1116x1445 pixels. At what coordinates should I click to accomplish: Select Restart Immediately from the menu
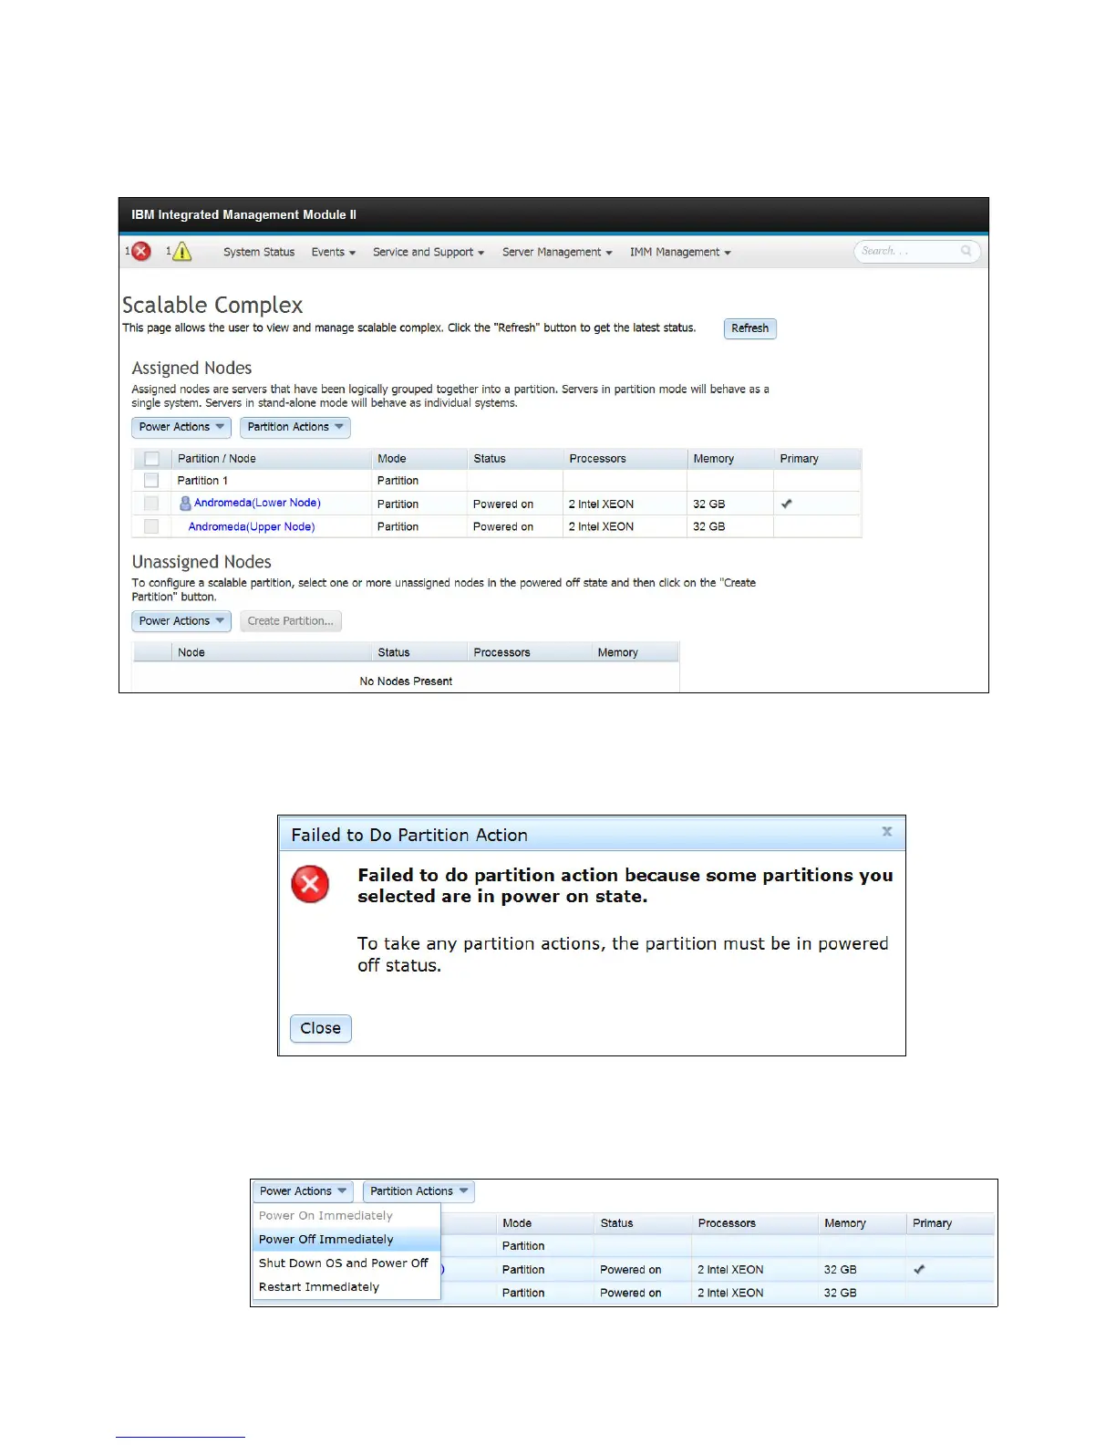(318, 1287)
